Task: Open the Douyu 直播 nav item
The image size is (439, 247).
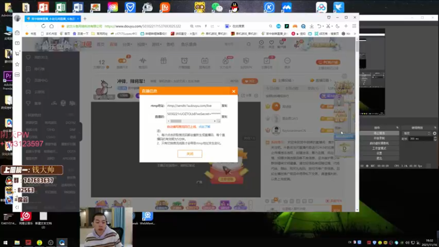Action: (x=114, y=44)
